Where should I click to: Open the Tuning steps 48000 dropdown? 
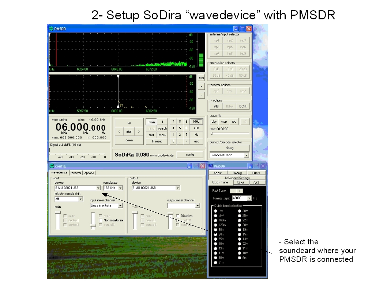(249, 198)
